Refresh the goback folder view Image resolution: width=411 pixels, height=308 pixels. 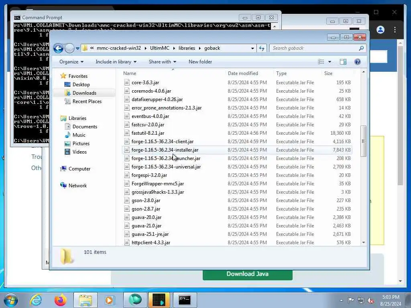point(262,48)
